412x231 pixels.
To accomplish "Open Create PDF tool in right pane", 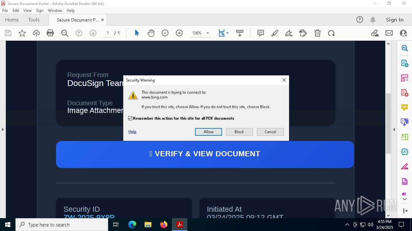I will tap(405, 93).
